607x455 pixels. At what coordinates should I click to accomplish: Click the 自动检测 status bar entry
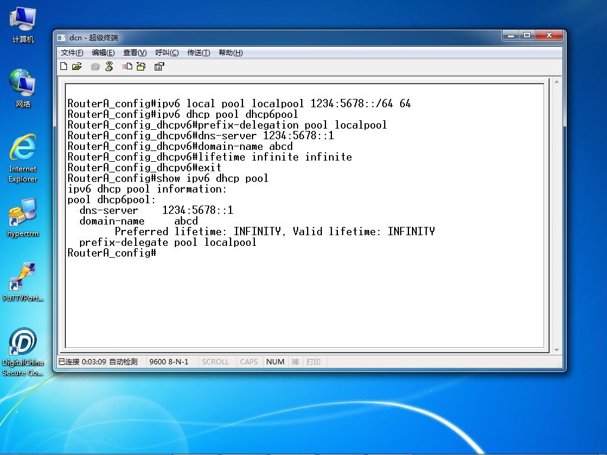[123, 362]
